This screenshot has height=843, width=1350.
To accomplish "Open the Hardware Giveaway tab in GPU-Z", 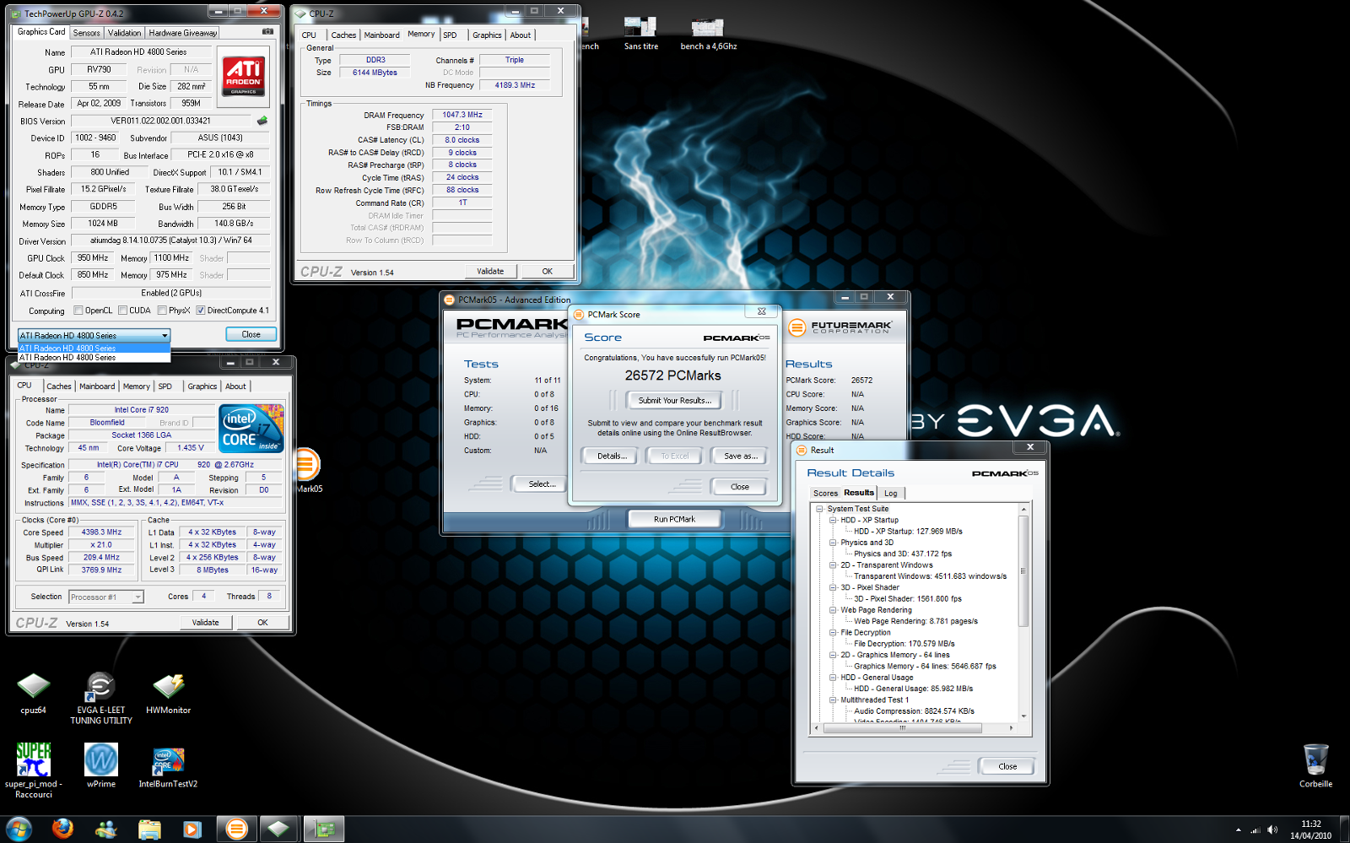I will [183, 33].
